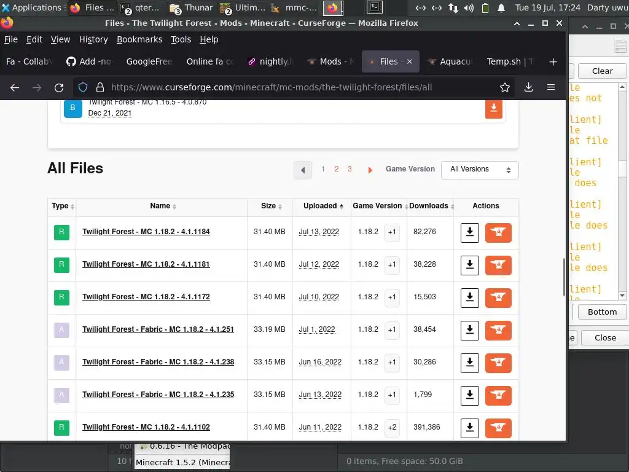Image resolution: width=629 pixels, height=472 pixels.
Task: Install 4.1.1184 with CurseForge orange button
Action: click(498, 233)
